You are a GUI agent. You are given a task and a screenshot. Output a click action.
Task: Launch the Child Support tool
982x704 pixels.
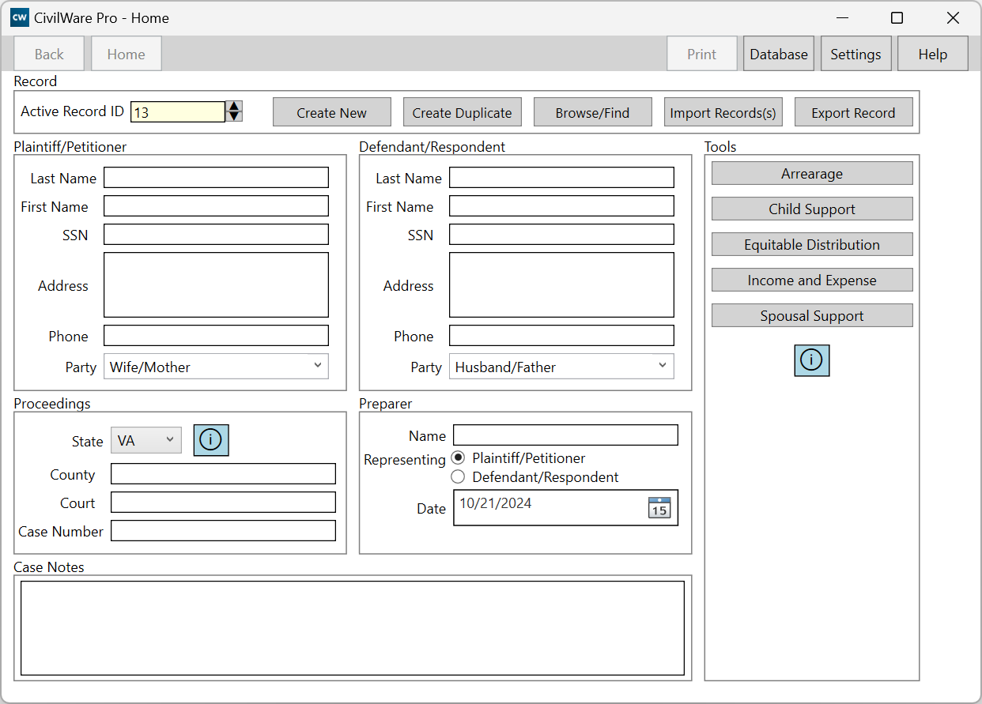point(812,209)
